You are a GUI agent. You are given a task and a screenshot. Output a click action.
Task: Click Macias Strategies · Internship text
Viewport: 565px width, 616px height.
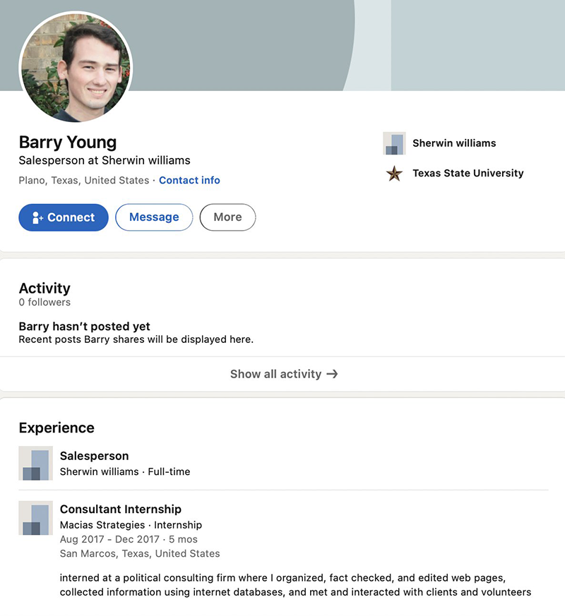pos(131,525)
